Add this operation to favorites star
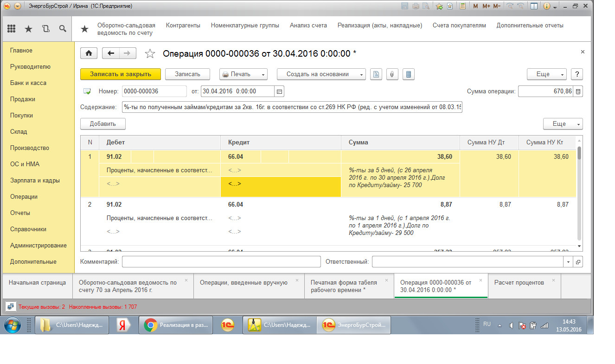The image size is (615, 364). 150,54
